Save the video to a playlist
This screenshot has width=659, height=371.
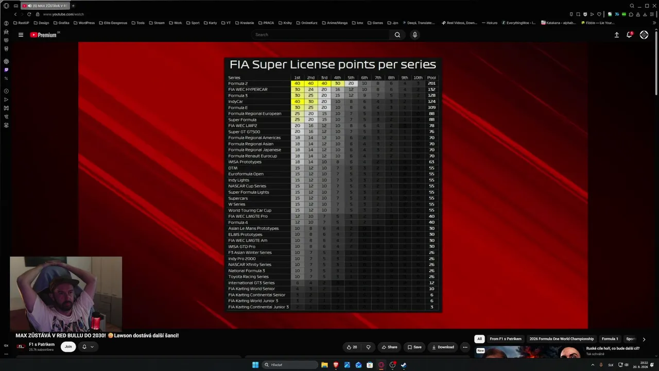[x=414, y=347]
